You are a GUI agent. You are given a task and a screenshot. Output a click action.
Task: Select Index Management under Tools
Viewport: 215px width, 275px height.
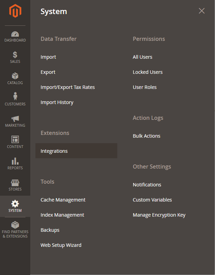[x=62, y=215]
